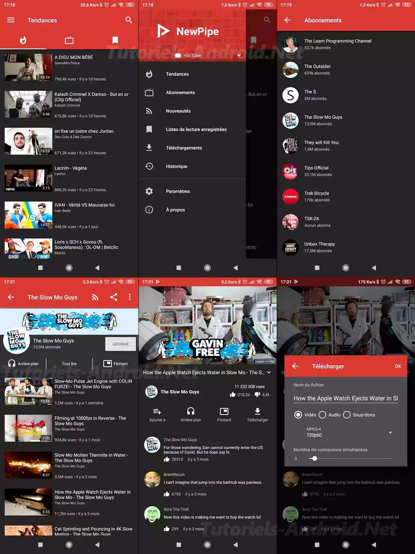Screen dimensions: 415x554
Task: Open À propos in the drawer
Action: 192,210
